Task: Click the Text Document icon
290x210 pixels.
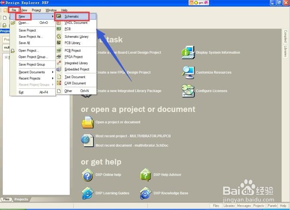Action: (59, 77)
